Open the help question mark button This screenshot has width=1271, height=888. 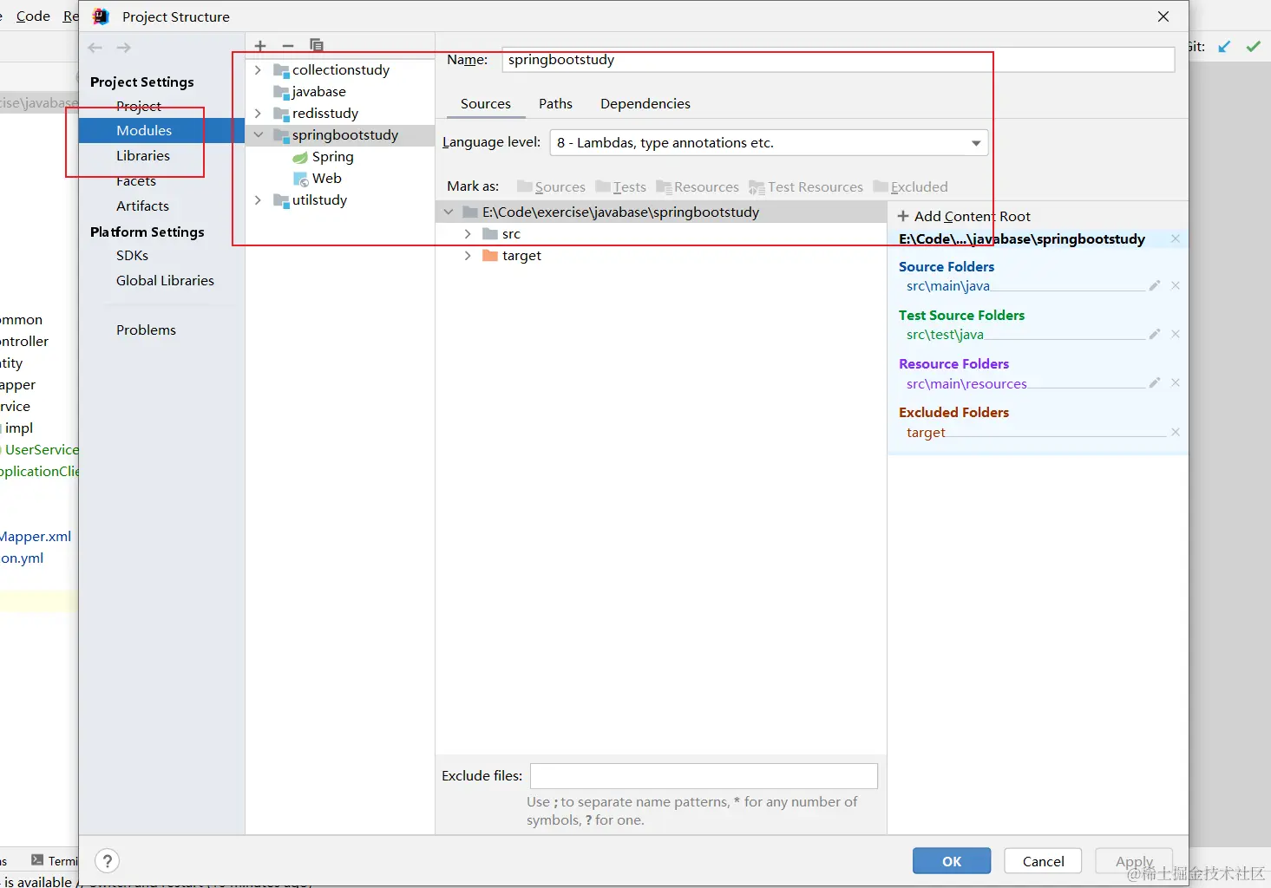click(x=107, y=861)
